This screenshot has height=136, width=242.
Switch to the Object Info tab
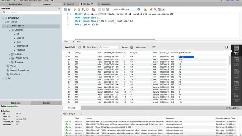pos(16,103)
